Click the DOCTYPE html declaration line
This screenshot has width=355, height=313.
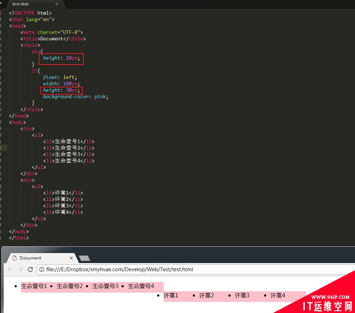[x=30, y=13]
